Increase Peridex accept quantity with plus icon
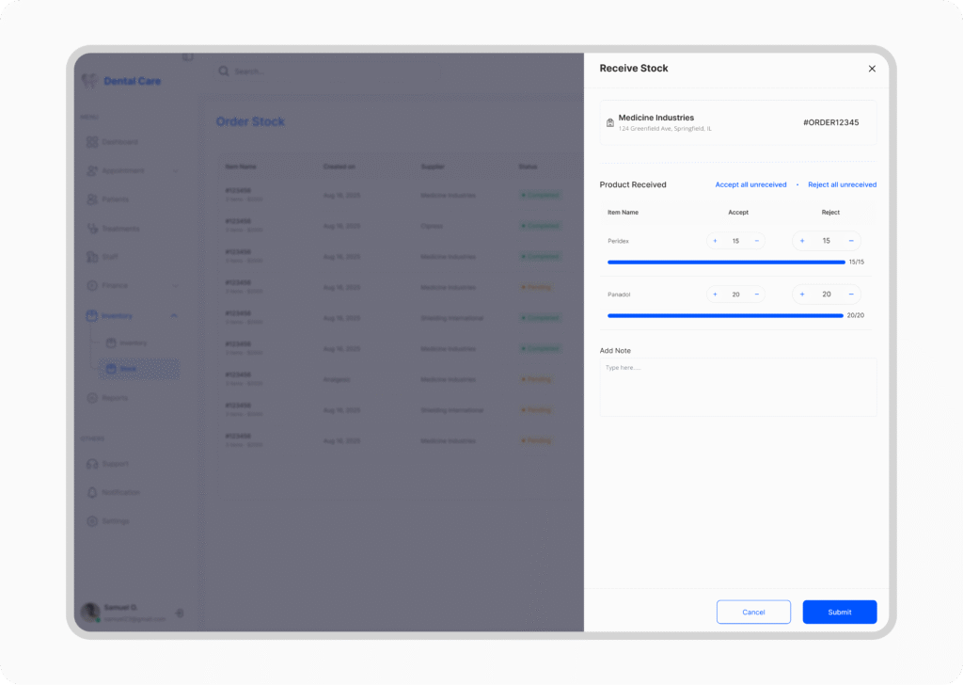Image resolution: width=963 pixels, height=685 pixels. click(715, 241)
